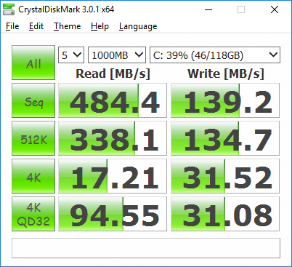
Task: Start the 4K QD32 benchmark test
Action: (33, 214)
